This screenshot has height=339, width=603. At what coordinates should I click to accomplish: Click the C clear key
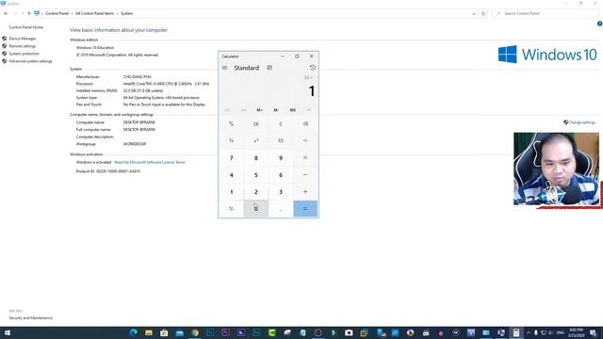[x=281, y=123]
